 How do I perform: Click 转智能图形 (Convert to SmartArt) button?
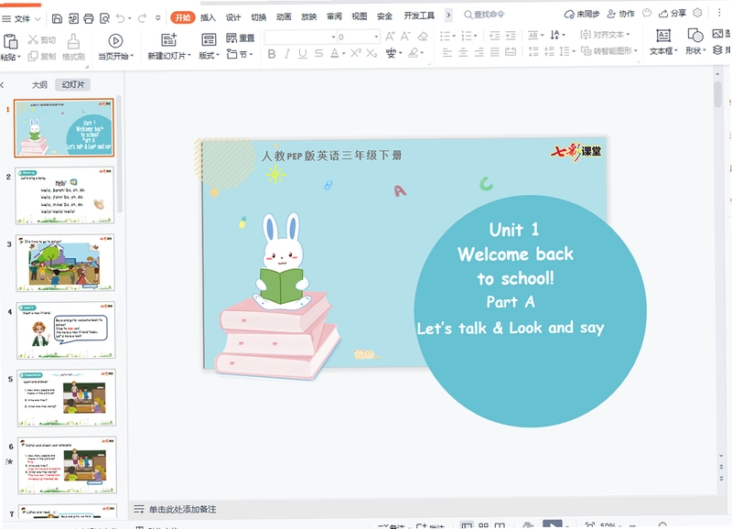click(609, 51)
